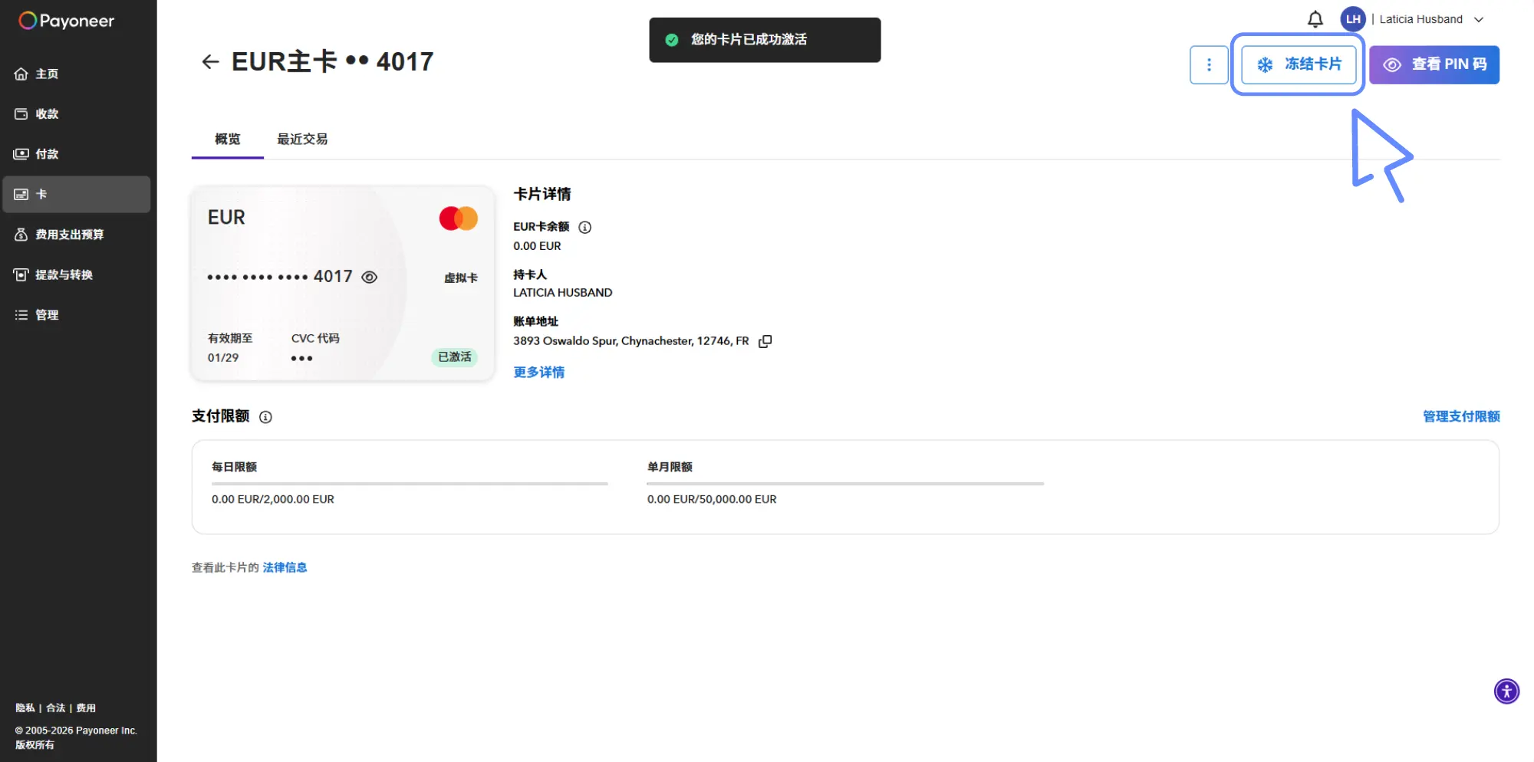Open the accessibility widget icon
This screenshot has height=762, width=1534.
coord(1506,691)
